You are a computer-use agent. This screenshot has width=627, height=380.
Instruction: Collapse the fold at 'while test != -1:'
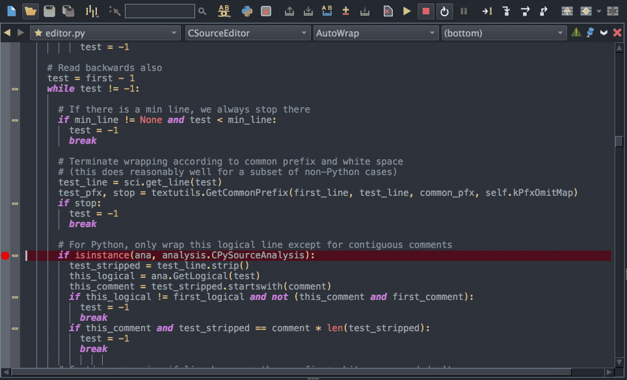[x=15, y=88]
